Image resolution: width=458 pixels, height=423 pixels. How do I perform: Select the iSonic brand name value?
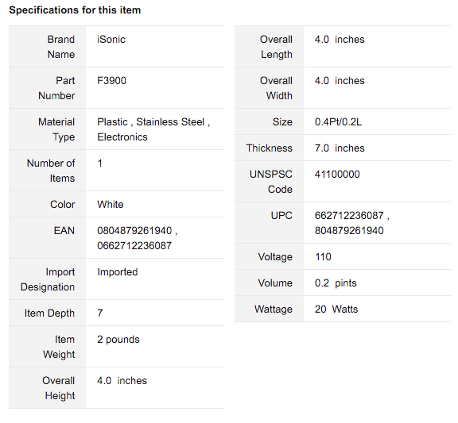111,40
